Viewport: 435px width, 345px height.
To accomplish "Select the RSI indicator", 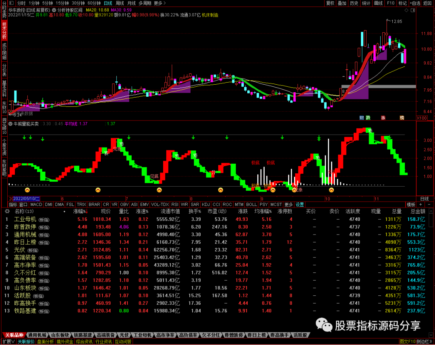I will coord(175,205).
